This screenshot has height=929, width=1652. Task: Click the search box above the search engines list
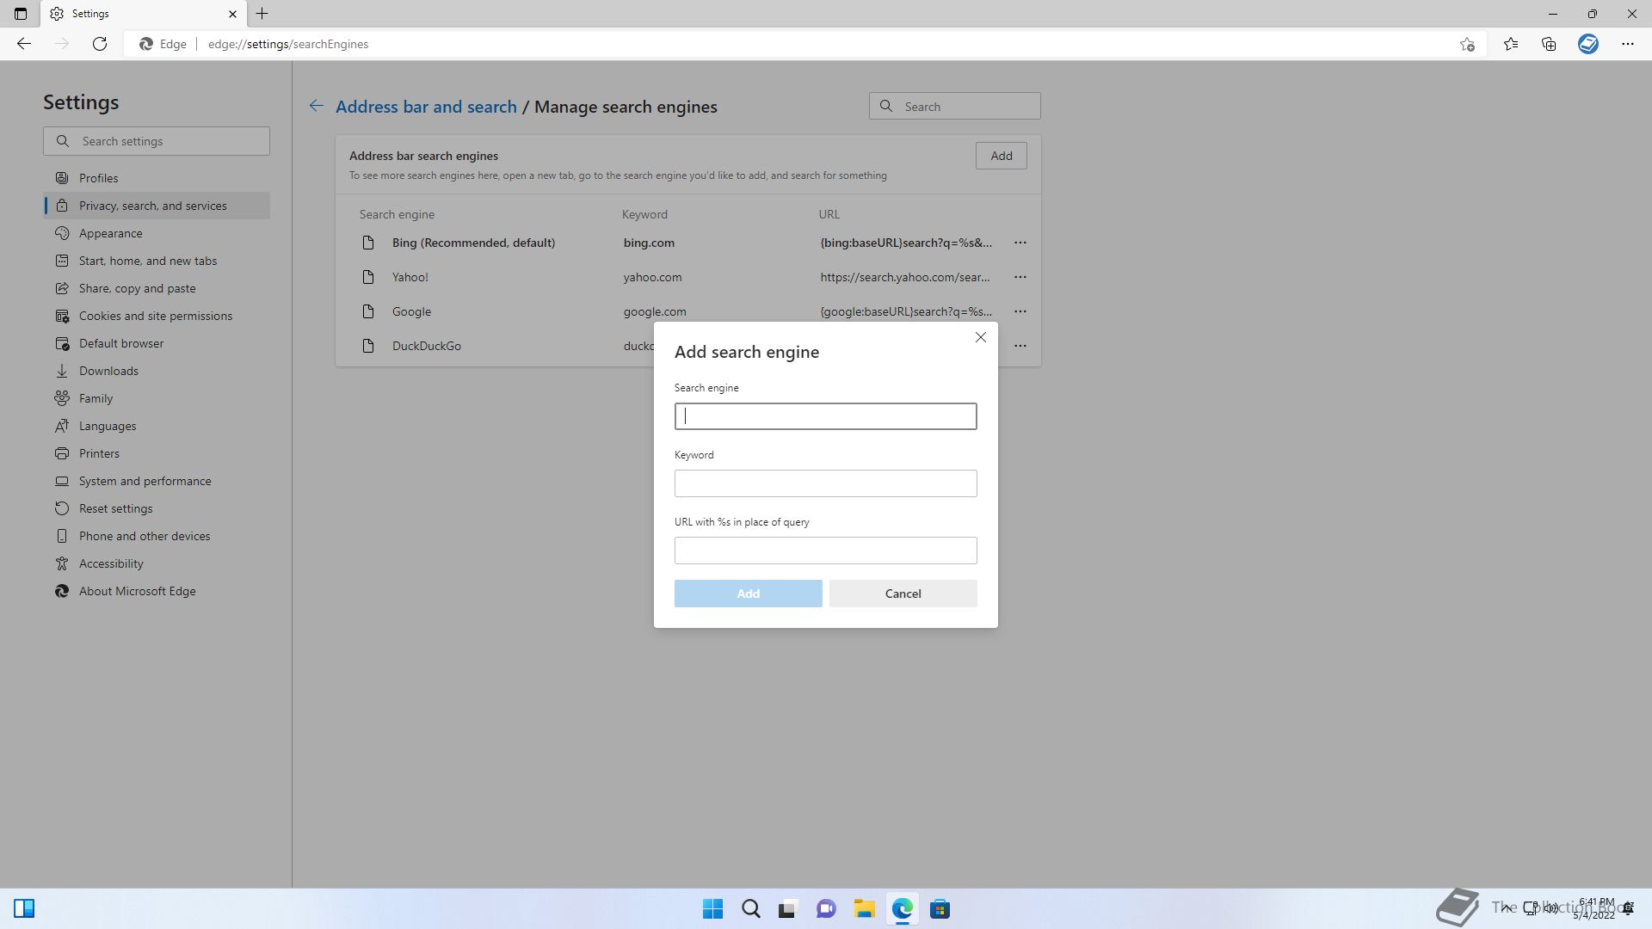pos(954,107)
